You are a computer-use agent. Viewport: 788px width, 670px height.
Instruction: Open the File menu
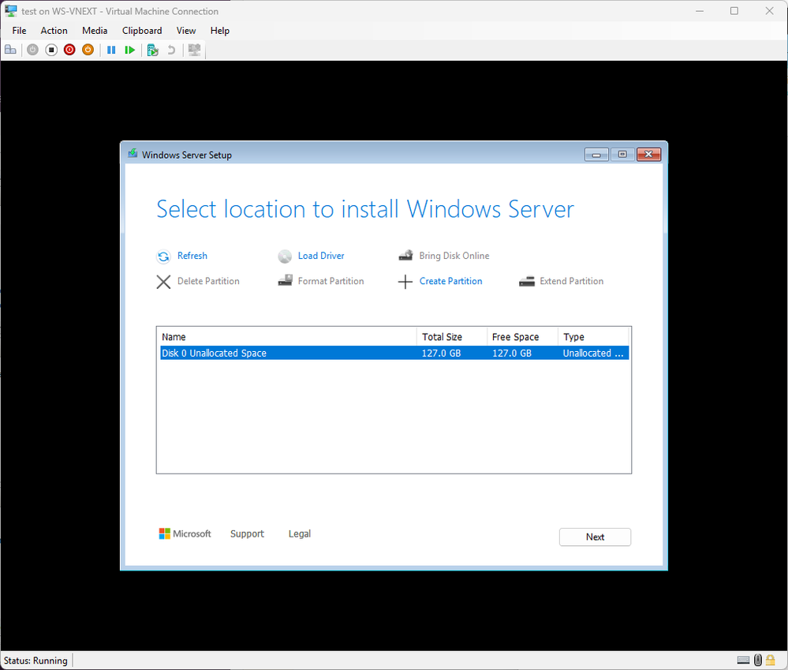coord(19,31)
